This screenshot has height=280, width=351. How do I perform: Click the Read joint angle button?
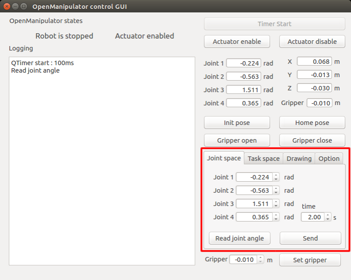point(239,238)
